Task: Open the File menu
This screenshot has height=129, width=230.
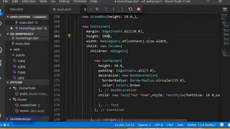Action: point(6,1)
